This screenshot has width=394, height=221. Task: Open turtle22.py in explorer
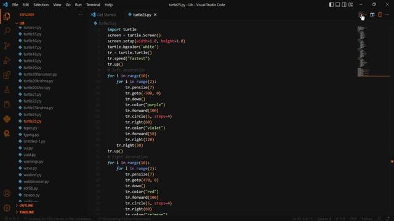pos(32,101)
